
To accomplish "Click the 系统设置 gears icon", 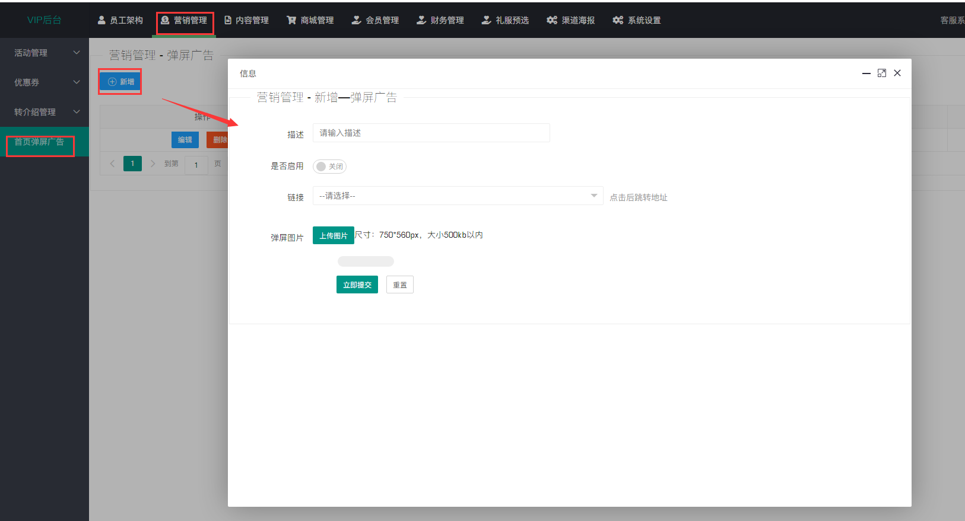I will click(618, 20).
